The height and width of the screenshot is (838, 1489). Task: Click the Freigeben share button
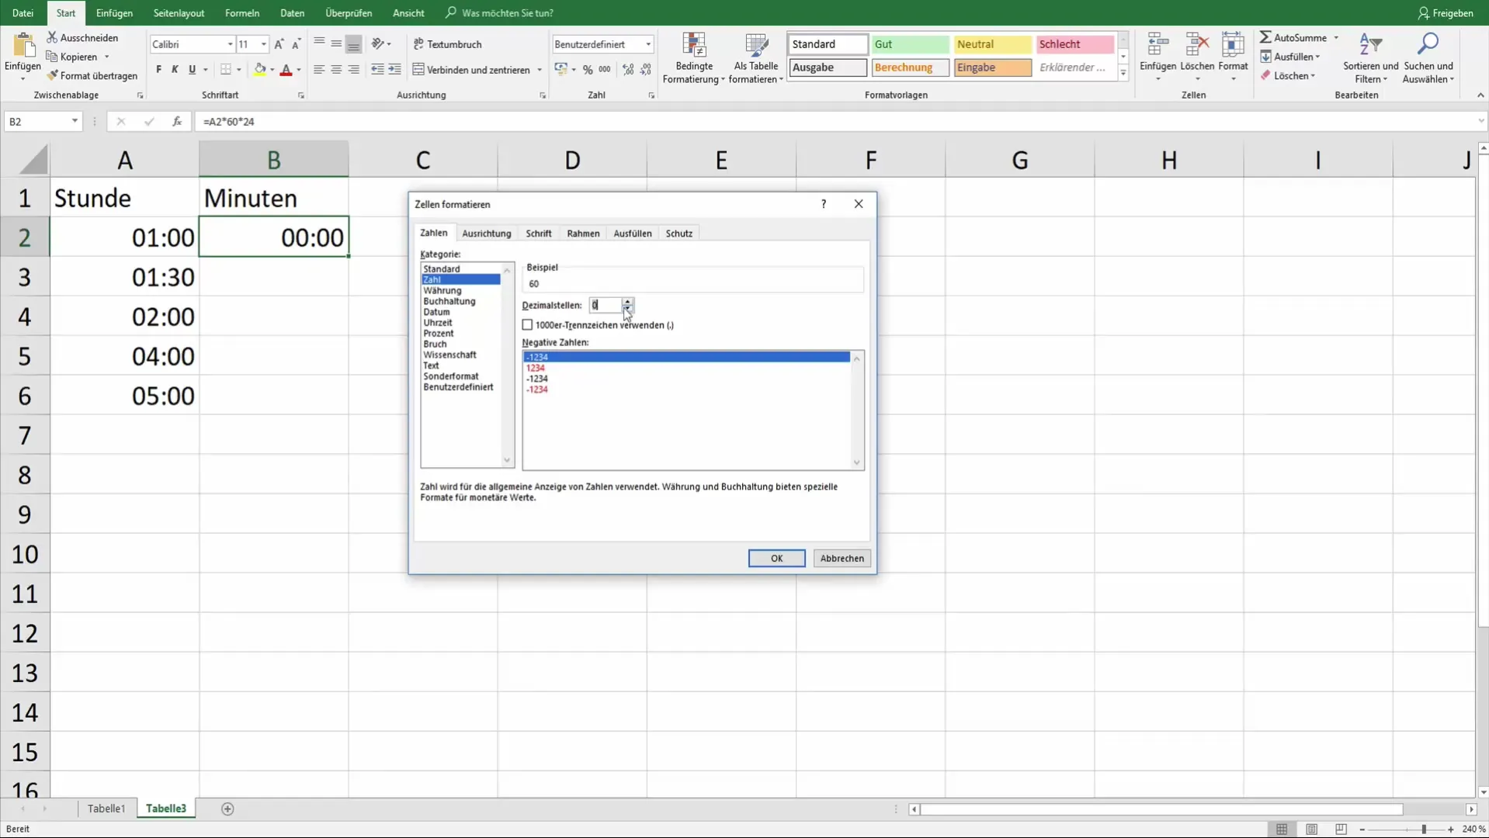click(1446, 13)
